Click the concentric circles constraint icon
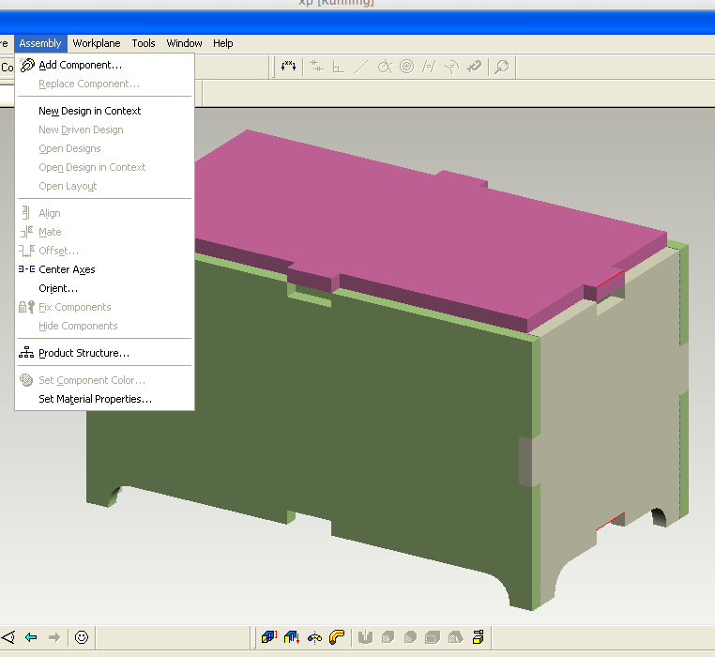This screenshot has height=657, width=715. click(x=406, y=67)
